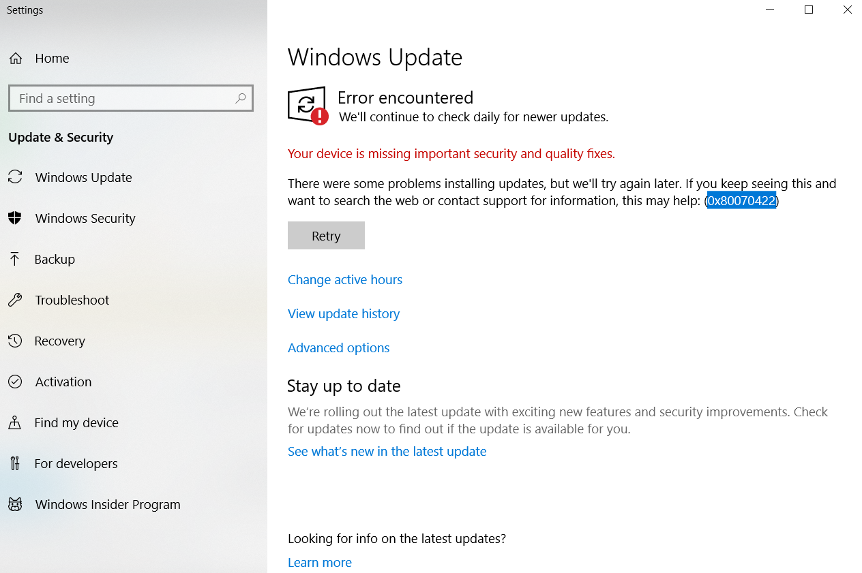Click the For developers tools icon

point(15,463)
